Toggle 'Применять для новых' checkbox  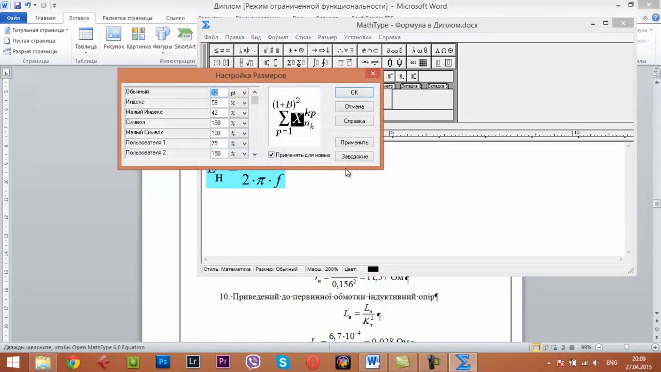pyautogui.click(x=271, y=155)
